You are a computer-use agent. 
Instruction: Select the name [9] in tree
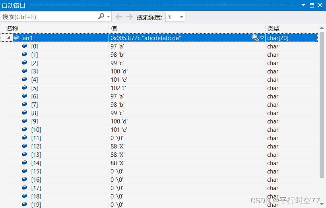point(35,121)
